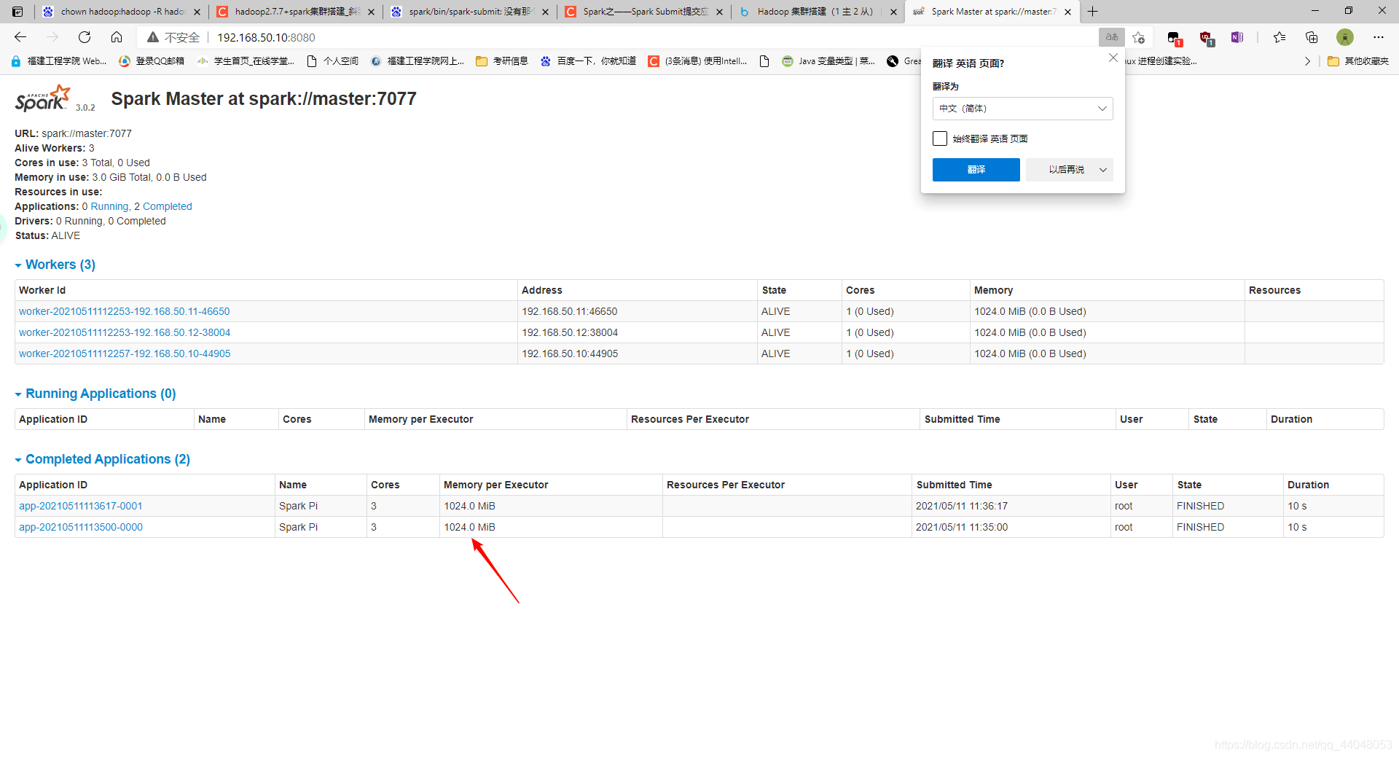The image size is (1399, 758).
Task: Select the Worker Id column header
Action: [x=42, y=290]
